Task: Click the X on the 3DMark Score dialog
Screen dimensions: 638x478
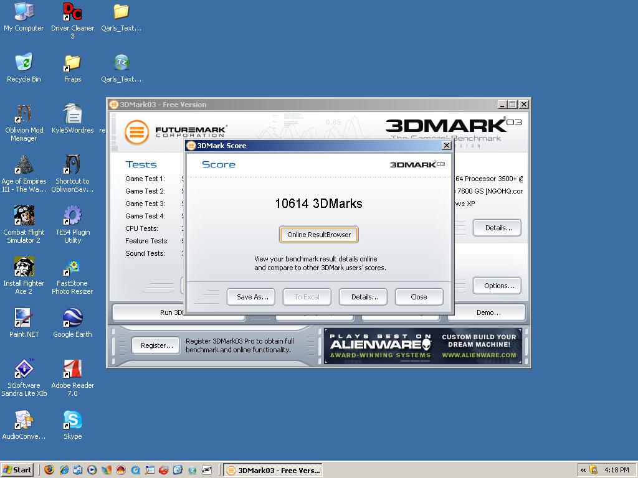Action: tap(446, 146)
